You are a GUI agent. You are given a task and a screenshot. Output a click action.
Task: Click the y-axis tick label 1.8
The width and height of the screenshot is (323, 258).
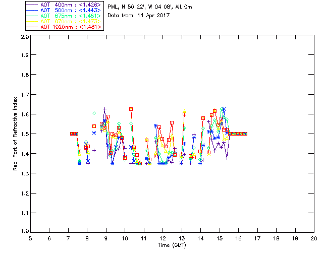coord(25,75)
